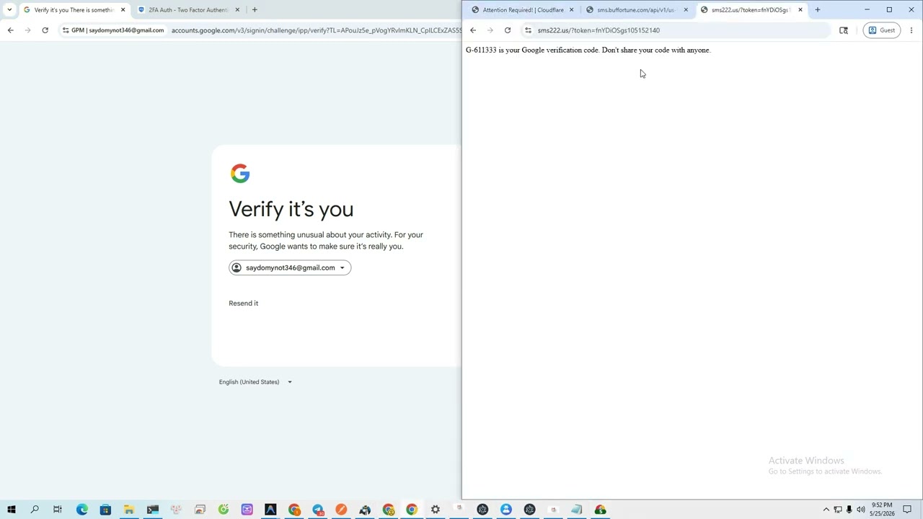Click Resend it link on Google verify page
The width and height of the screenshot is (923, 519).
(243, 303)
